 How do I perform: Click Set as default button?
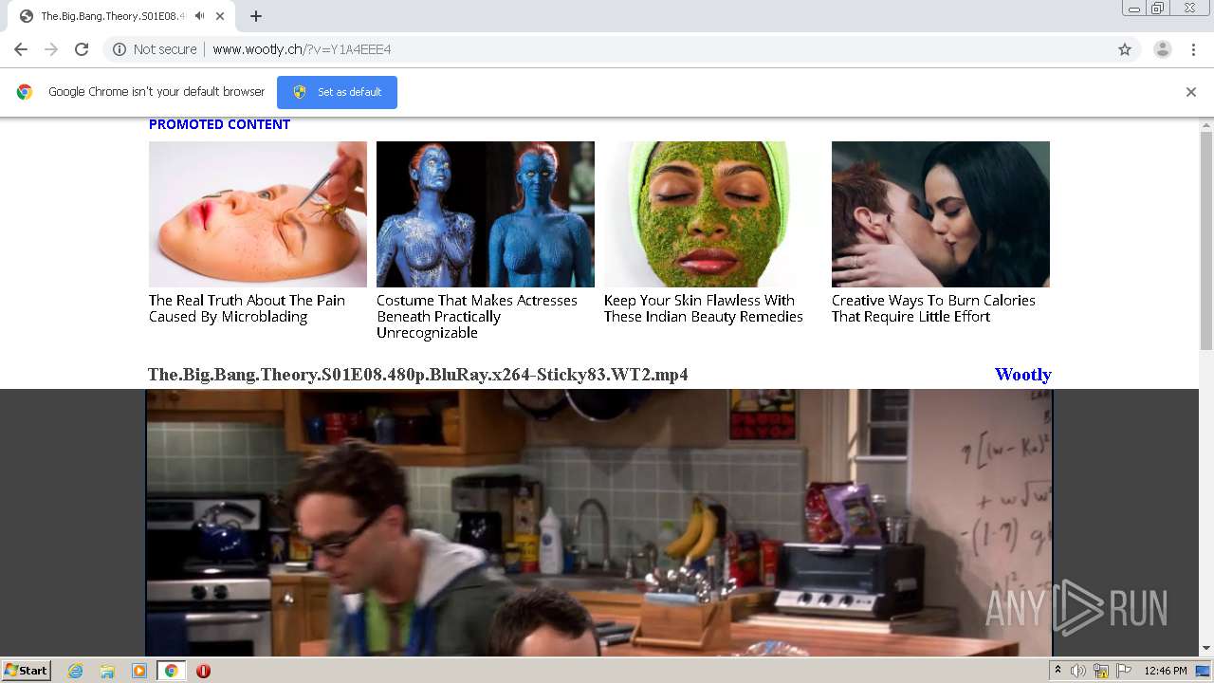[337, 92]
